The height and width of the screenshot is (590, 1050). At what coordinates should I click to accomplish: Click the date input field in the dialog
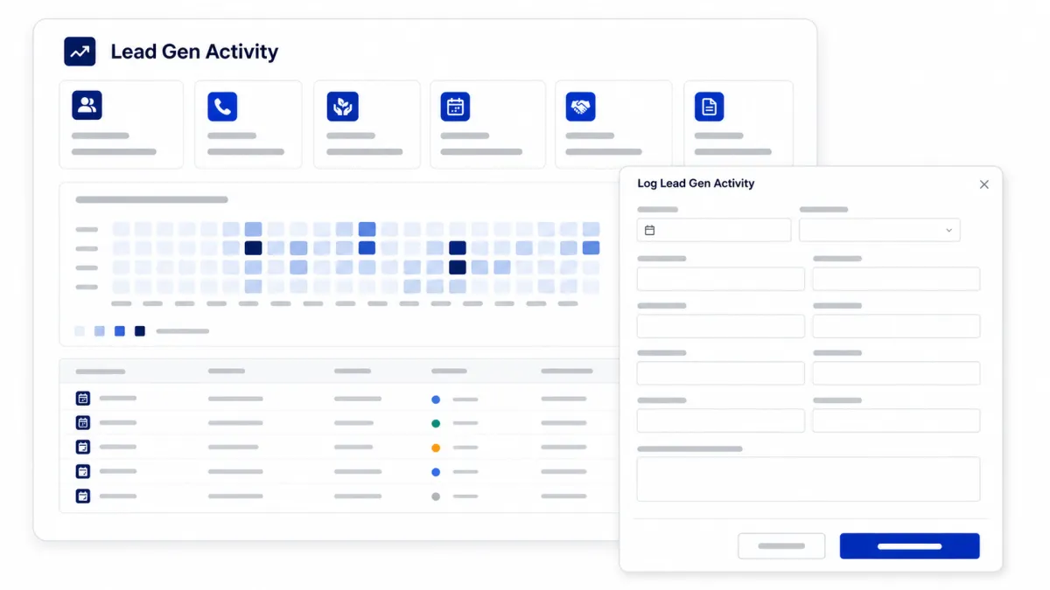pos(714,230)
